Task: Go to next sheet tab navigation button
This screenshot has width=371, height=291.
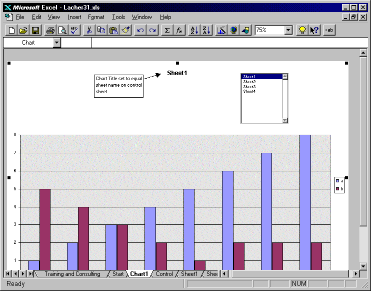Action: tap(22, 274)
